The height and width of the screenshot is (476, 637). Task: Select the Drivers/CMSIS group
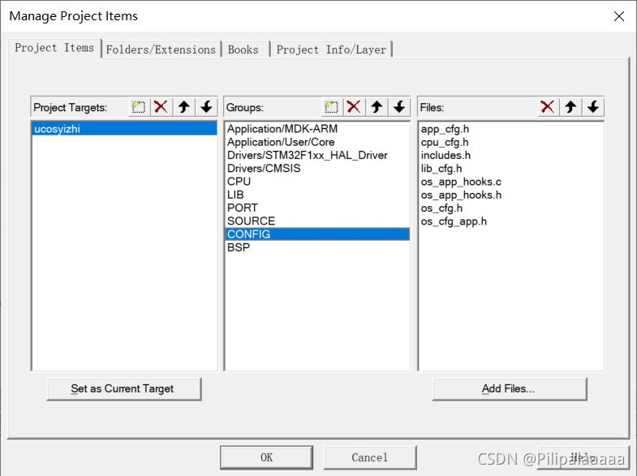[x=316, y=169]
